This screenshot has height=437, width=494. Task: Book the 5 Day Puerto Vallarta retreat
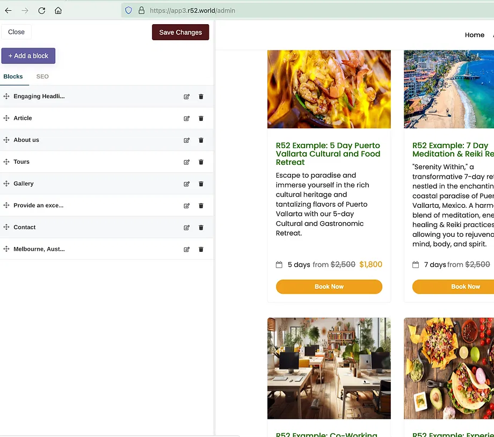point(329,287)
